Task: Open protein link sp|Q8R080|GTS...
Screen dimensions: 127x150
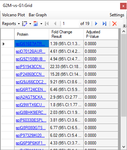Action: (x=31, y=128)
